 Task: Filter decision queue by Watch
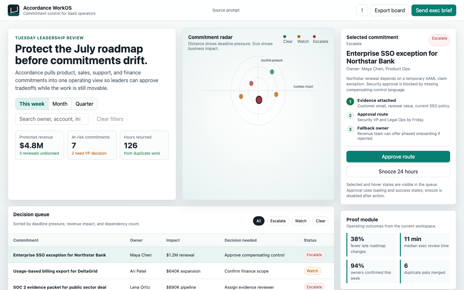coord(301,221)
